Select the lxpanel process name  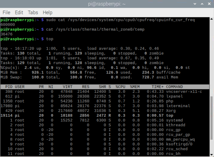[x=174, y=96]
